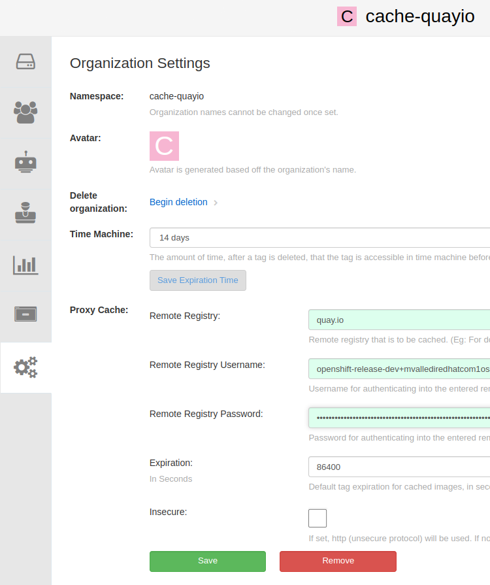
Task: Click the 'Avatar is generated' description text
Action: click(252, 170)
